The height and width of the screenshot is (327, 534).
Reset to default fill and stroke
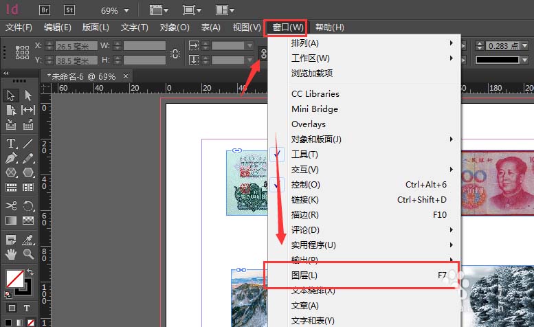[8, 294]
